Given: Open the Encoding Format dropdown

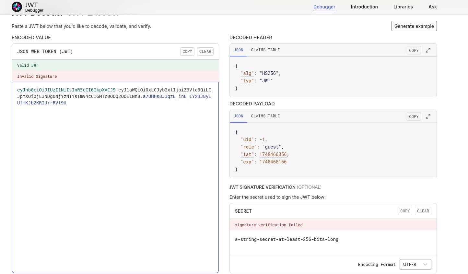Looking at the screenshot, I should pyautogui.click(x=415, y=264).
